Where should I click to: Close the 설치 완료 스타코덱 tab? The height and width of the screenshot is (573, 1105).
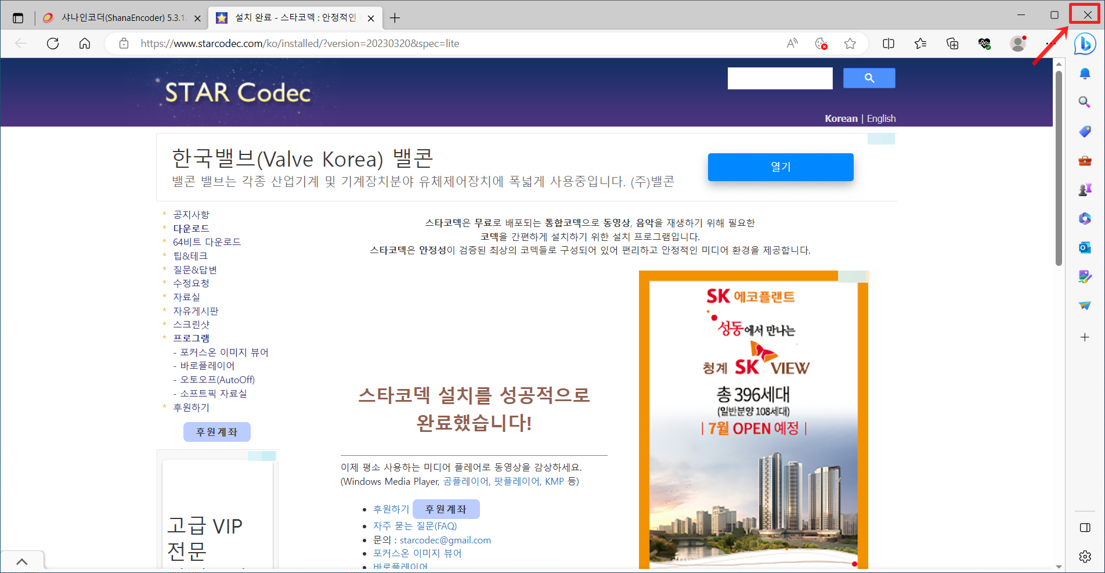(371, 18)
